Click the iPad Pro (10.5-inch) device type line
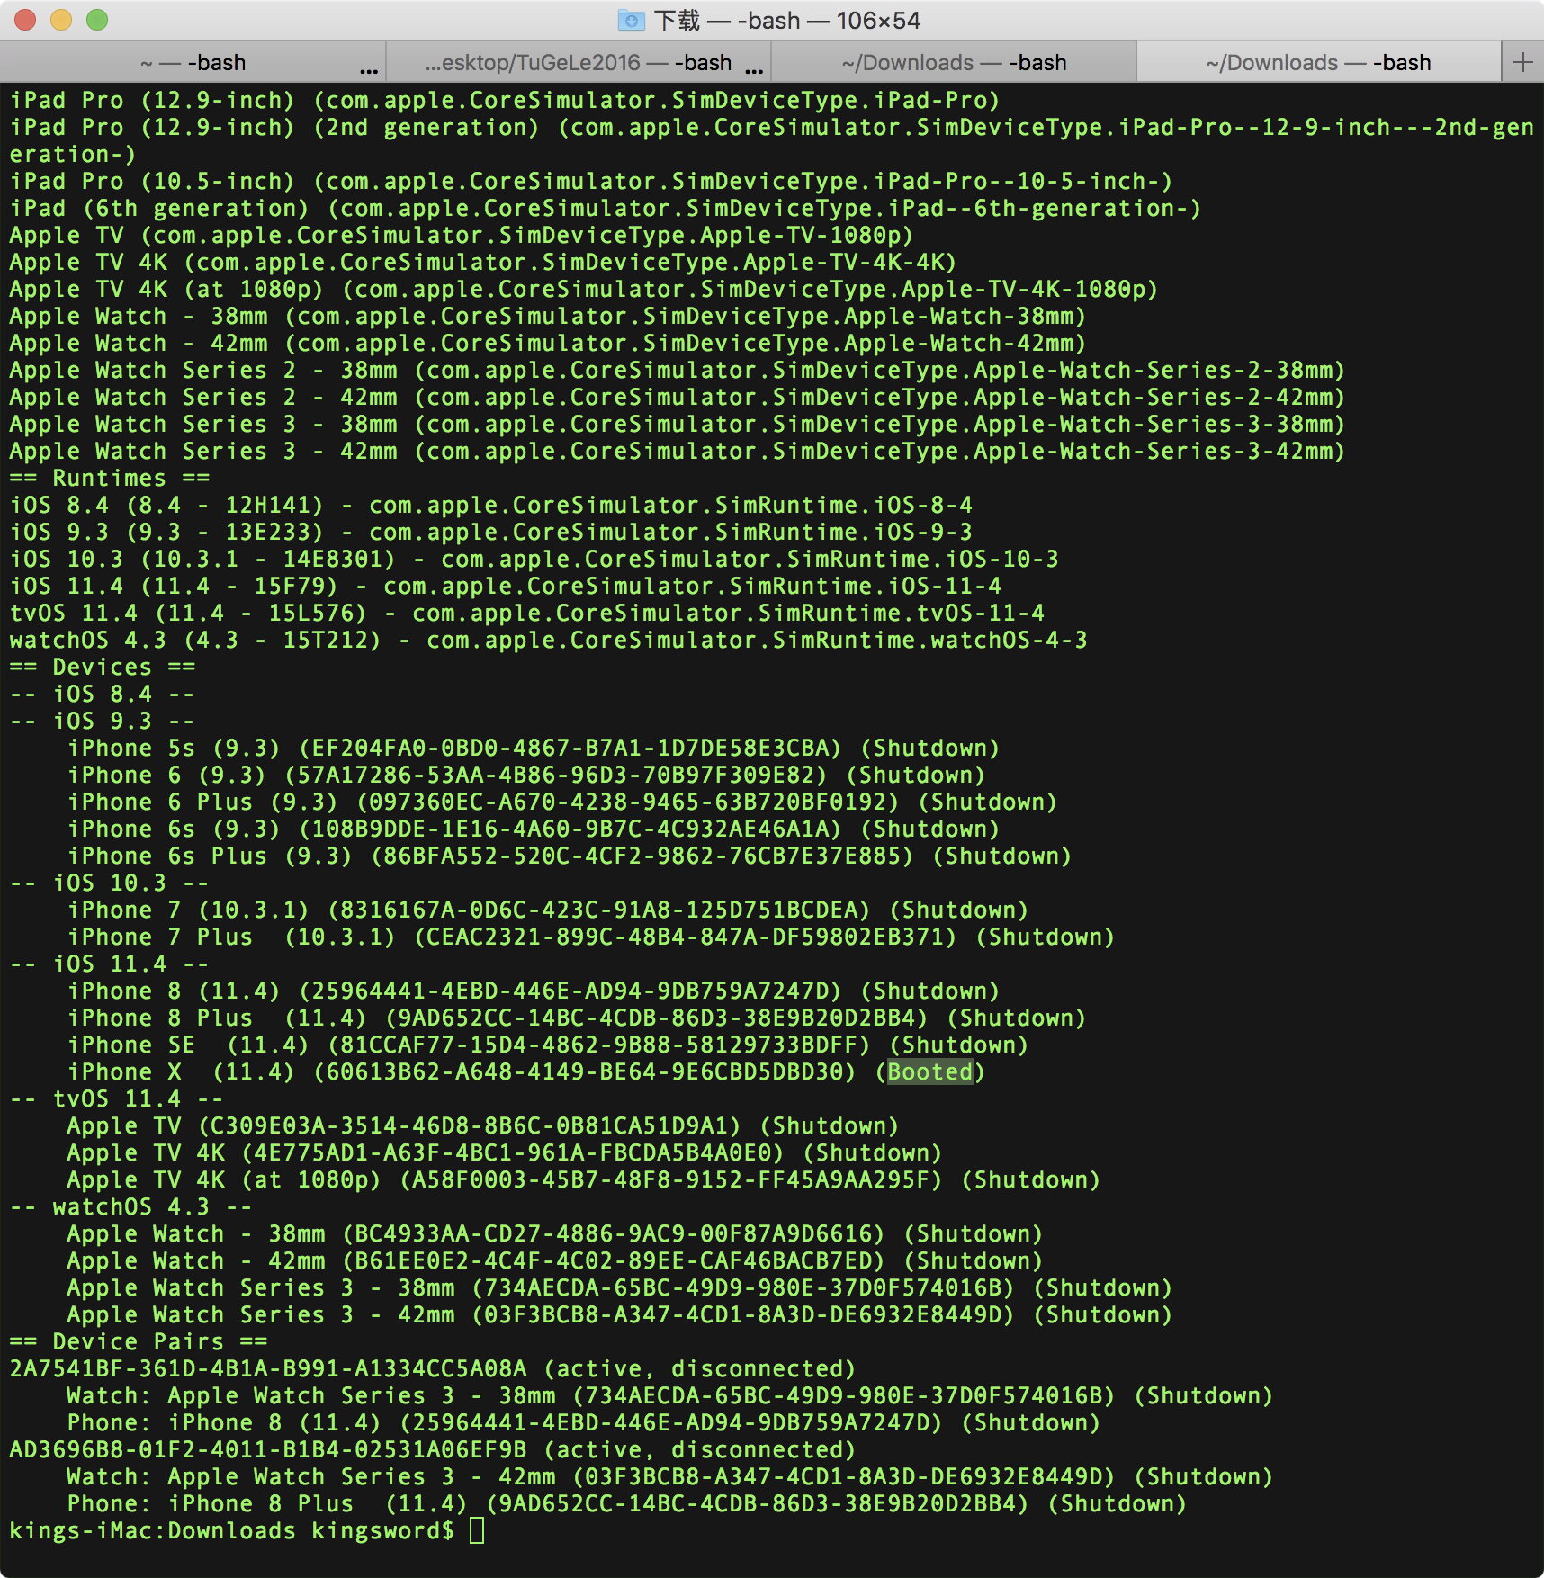 591,181
